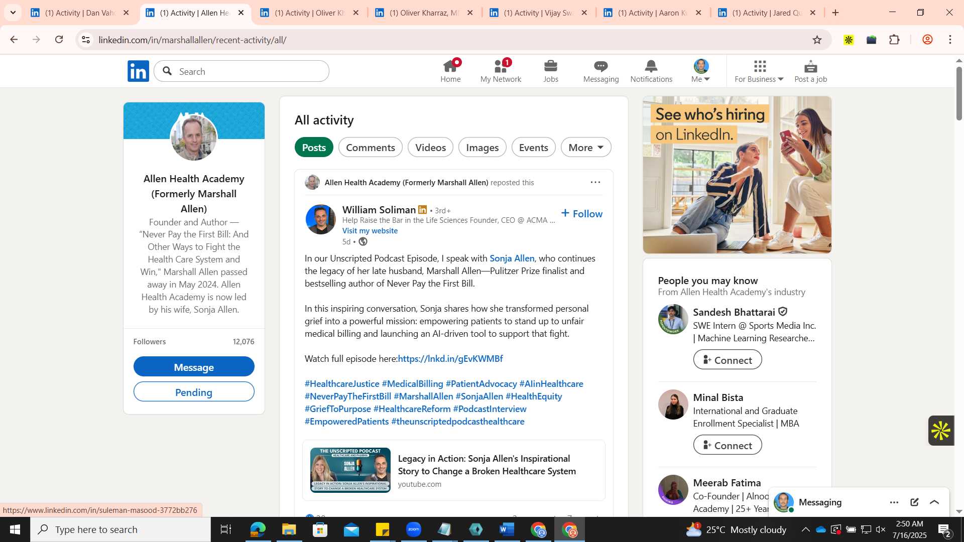
Task: Open Zoom from taskbar
Action: tap(413, 529)
